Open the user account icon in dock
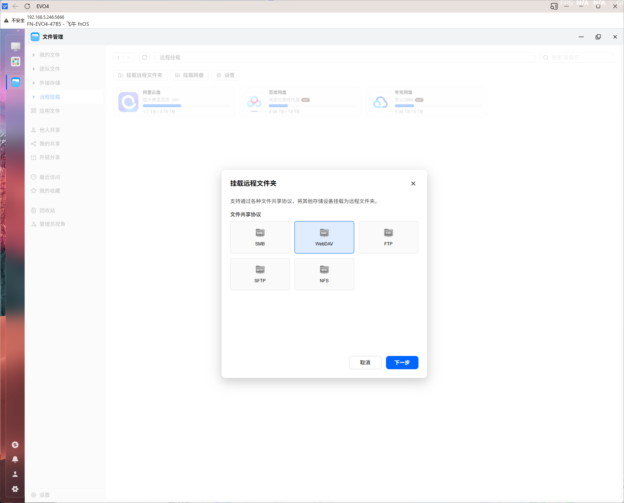This screenshot has width=624, height=503. click(x=15, y=474)
